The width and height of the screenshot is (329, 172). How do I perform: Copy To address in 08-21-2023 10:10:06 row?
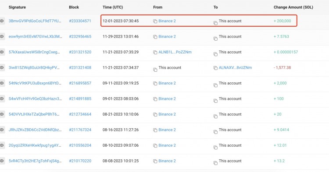point(215,116)
